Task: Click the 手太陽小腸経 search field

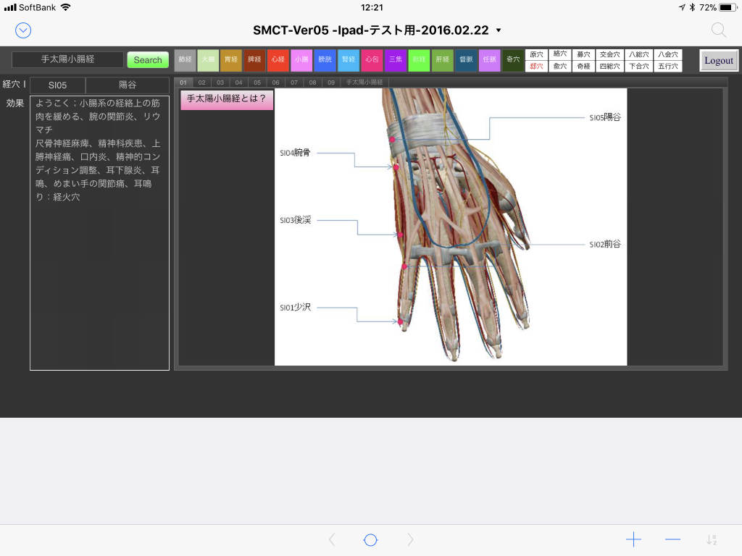Action: (68, 59)
